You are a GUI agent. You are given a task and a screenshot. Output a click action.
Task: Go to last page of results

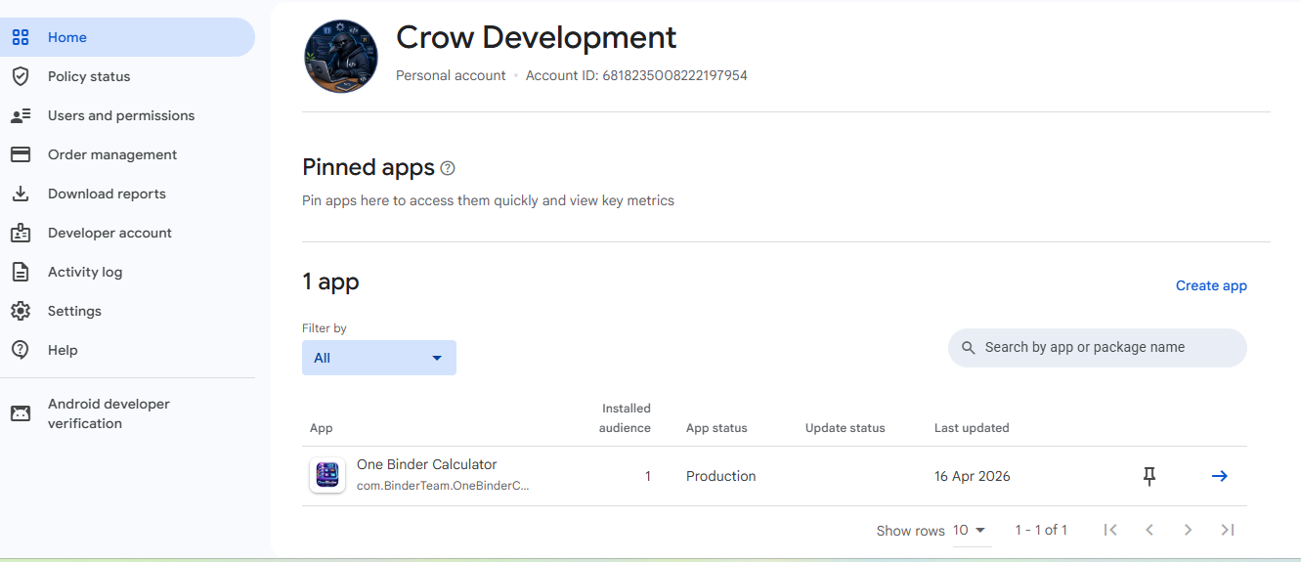tap(1228, 530)
